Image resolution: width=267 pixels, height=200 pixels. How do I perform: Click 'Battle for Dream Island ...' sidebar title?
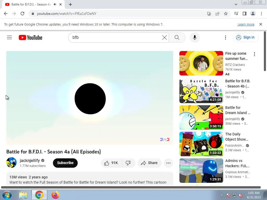(x=238, y=110)
